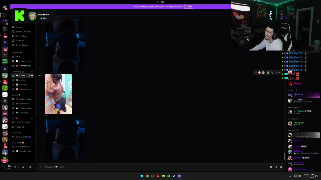The width and height of the screenshot is (321, 180).
Task: Open the gift Nitro button
Action: (281, 167)
